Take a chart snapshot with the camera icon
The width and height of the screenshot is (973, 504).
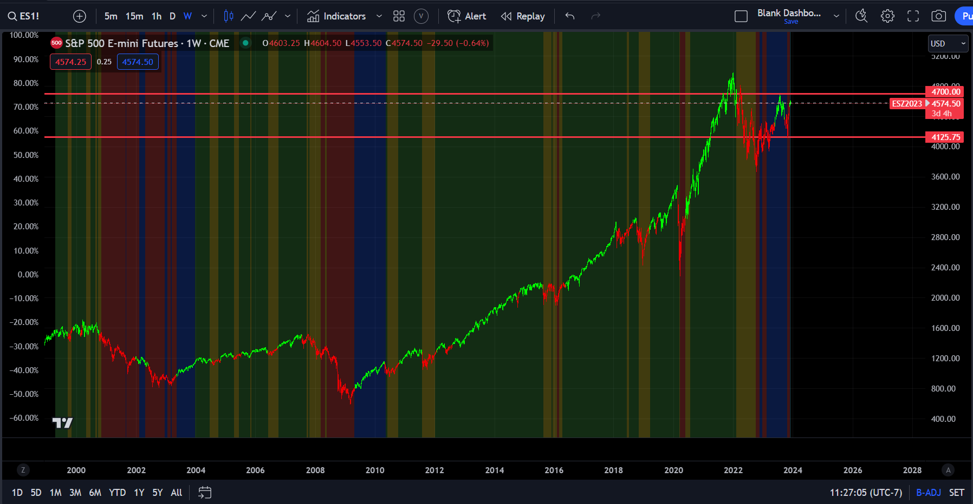pyautogui.click(x=939, y=16)
